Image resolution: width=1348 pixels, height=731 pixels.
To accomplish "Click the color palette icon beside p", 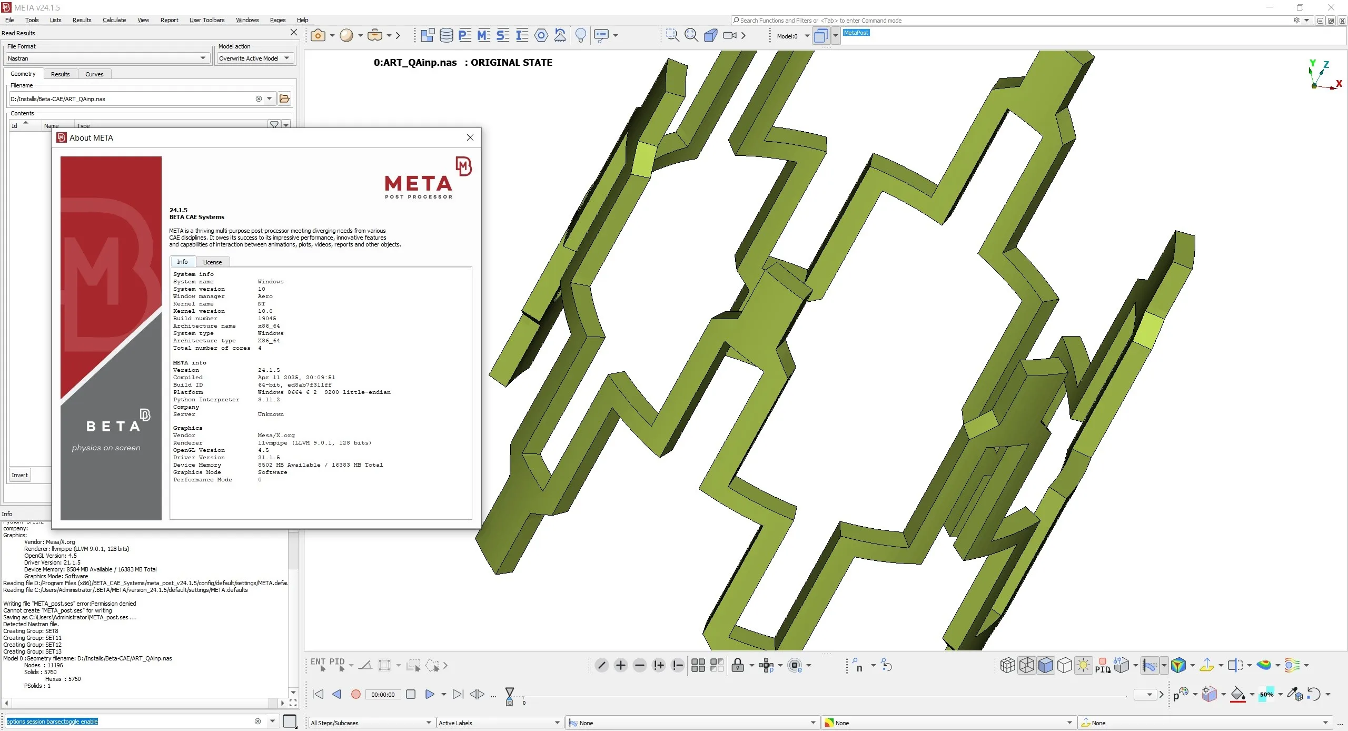I will 1181,694.
